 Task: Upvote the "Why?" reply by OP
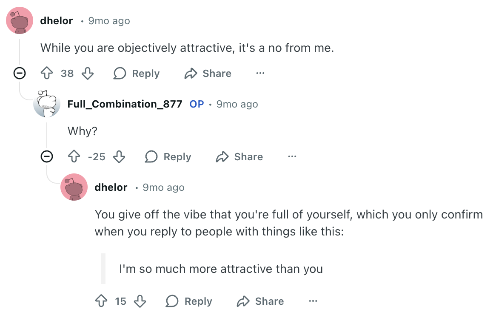click(74, 157)
